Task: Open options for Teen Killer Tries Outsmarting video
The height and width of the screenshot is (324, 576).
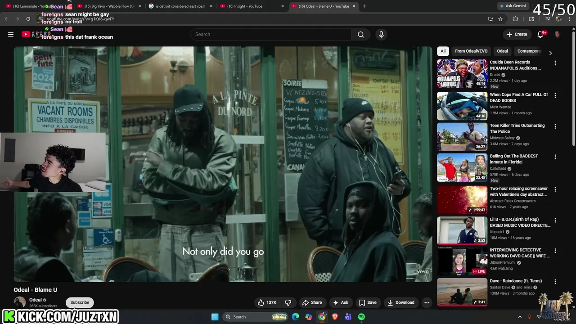Action: tap(555, 126)
